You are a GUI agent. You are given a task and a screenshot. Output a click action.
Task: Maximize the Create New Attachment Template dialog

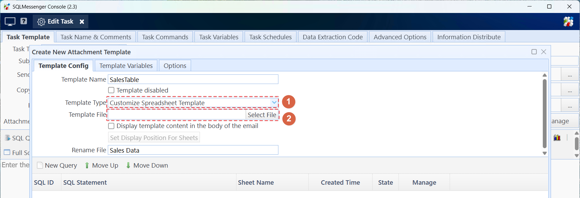click(534, 52)
